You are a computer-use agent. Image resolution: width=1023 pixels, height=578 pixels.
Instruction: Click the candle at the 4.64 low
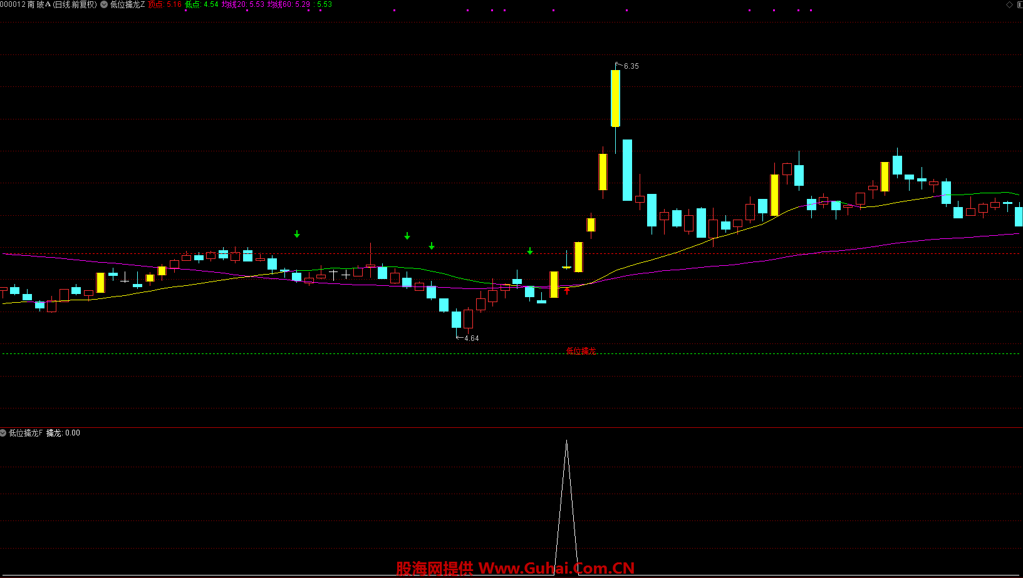(456, 320)
